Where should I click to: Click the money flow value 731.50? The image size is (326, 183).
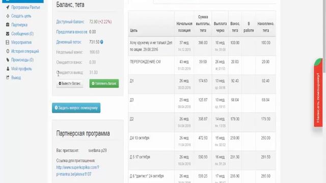[x=94, y=42]
